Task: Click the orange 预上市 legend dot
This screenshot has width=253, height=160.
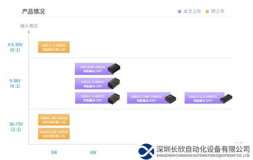Action: 207,11
